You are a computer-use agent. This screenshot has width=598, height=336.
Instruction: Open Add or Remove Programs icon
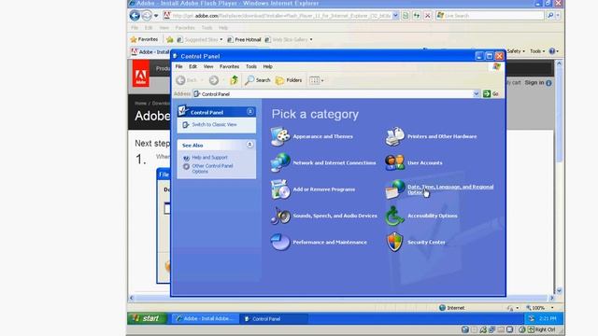tap(280, 189)
